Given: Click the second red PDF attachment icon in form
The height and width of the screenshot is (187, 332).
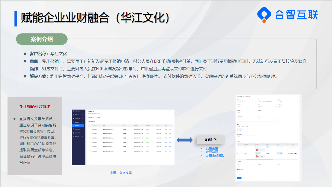Looking at the screenshot, I should (257, 156).
